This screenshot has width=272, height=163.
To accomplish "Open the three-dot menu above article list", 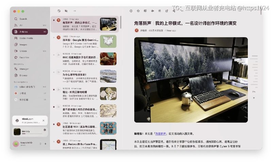I will tap(74, 11).
